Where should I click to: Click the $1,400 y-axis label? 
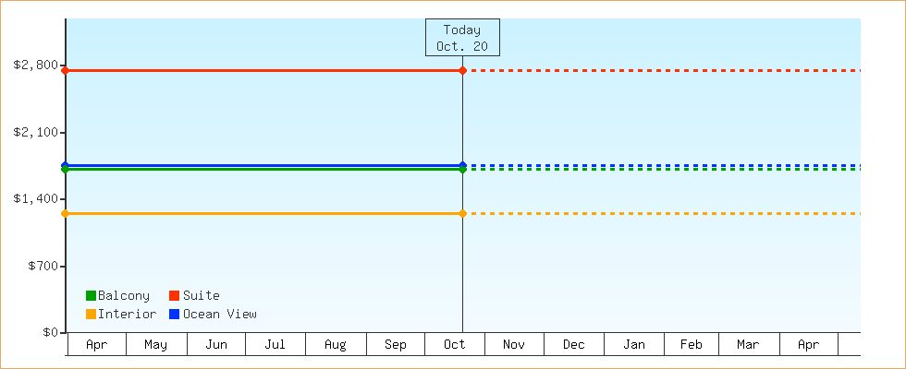(x=35, y=199)
